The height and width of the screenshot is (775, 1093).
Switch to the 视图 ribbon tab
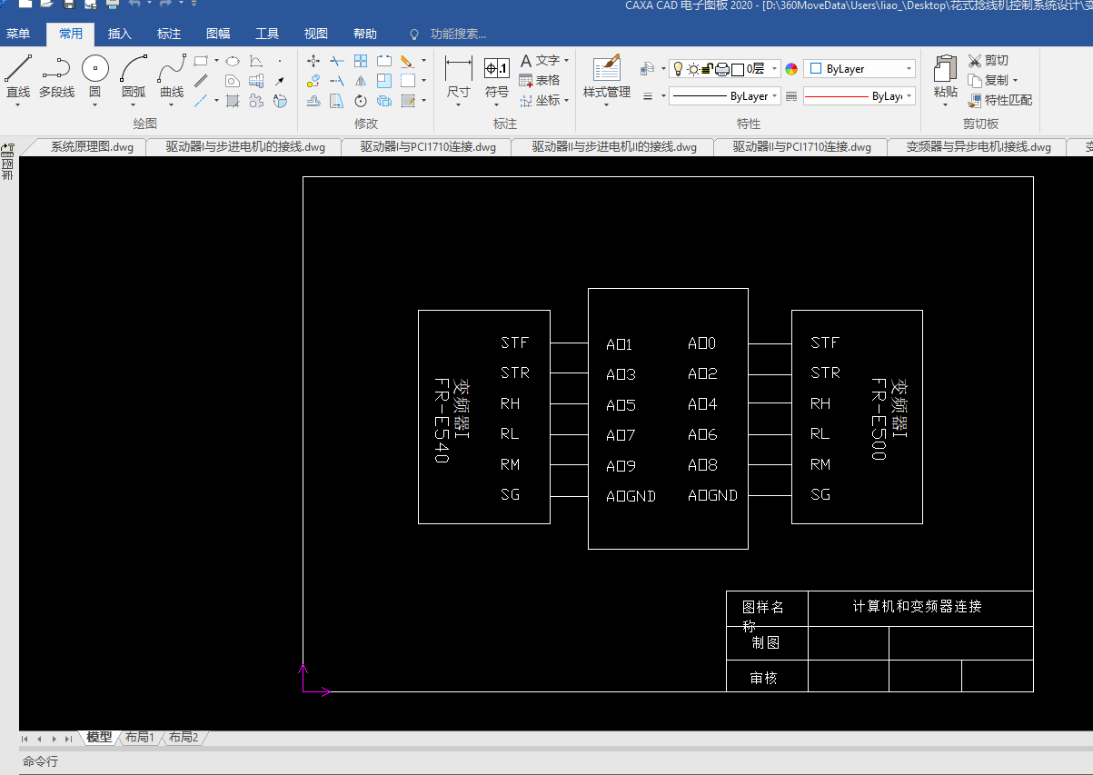pyautogui.click(x=316, y=35)
